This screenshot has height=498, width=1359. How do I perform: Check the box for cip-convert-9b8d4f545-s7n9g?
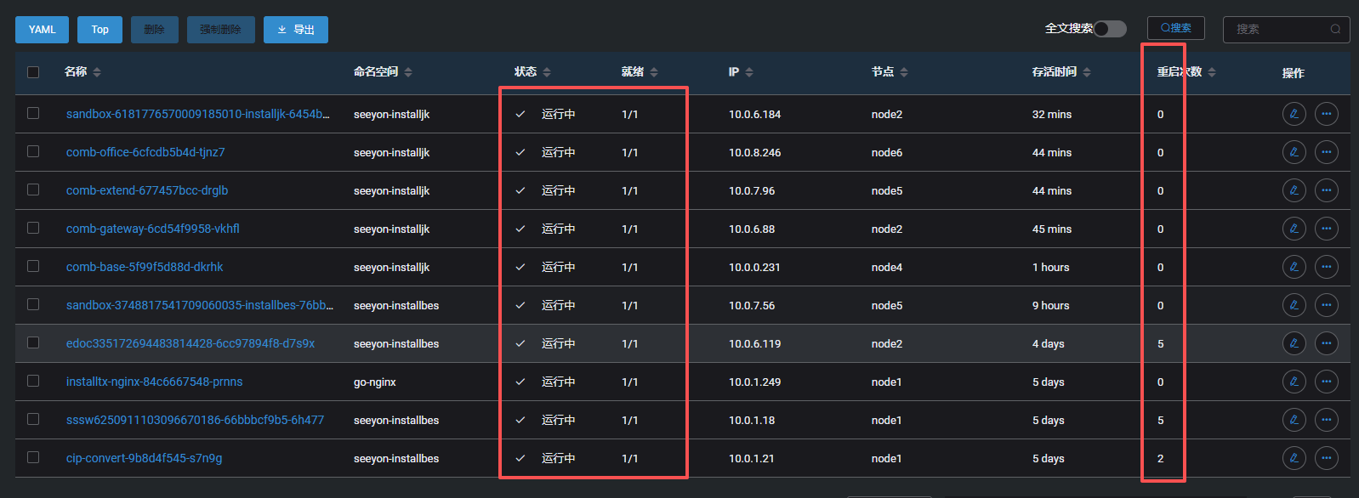coord(33,457)
